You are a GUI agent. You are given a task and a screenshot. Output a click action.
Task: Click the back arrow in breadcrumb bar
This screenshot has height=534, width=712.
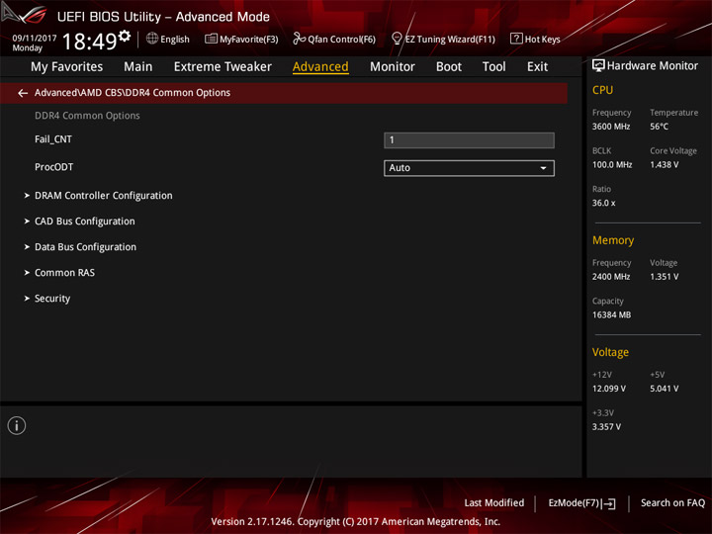pyautogui.click(x=23, y=93)
